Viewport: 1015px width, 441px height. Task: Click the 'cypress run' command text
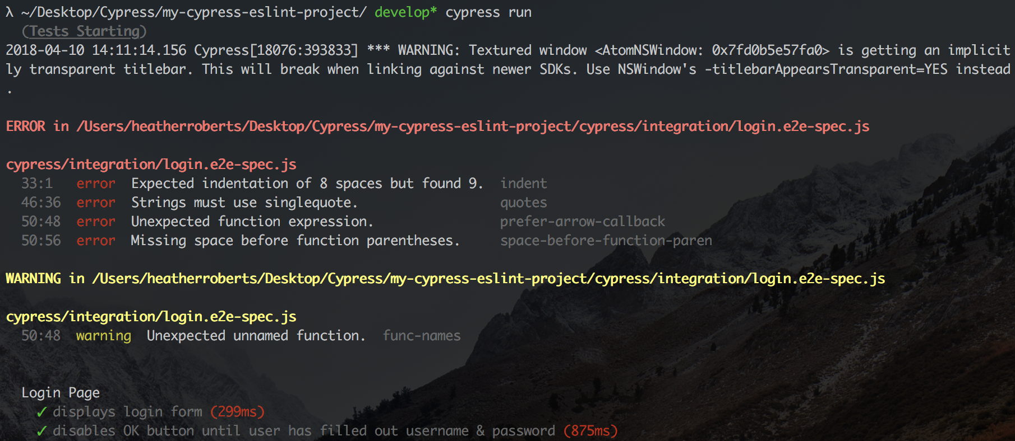[x=488, y=12]
